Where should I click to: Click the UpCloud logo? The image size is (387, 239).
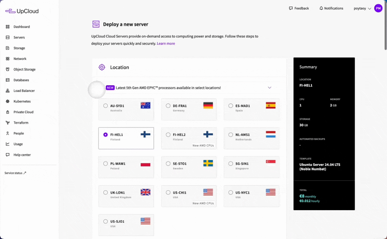tap(22, 11)
